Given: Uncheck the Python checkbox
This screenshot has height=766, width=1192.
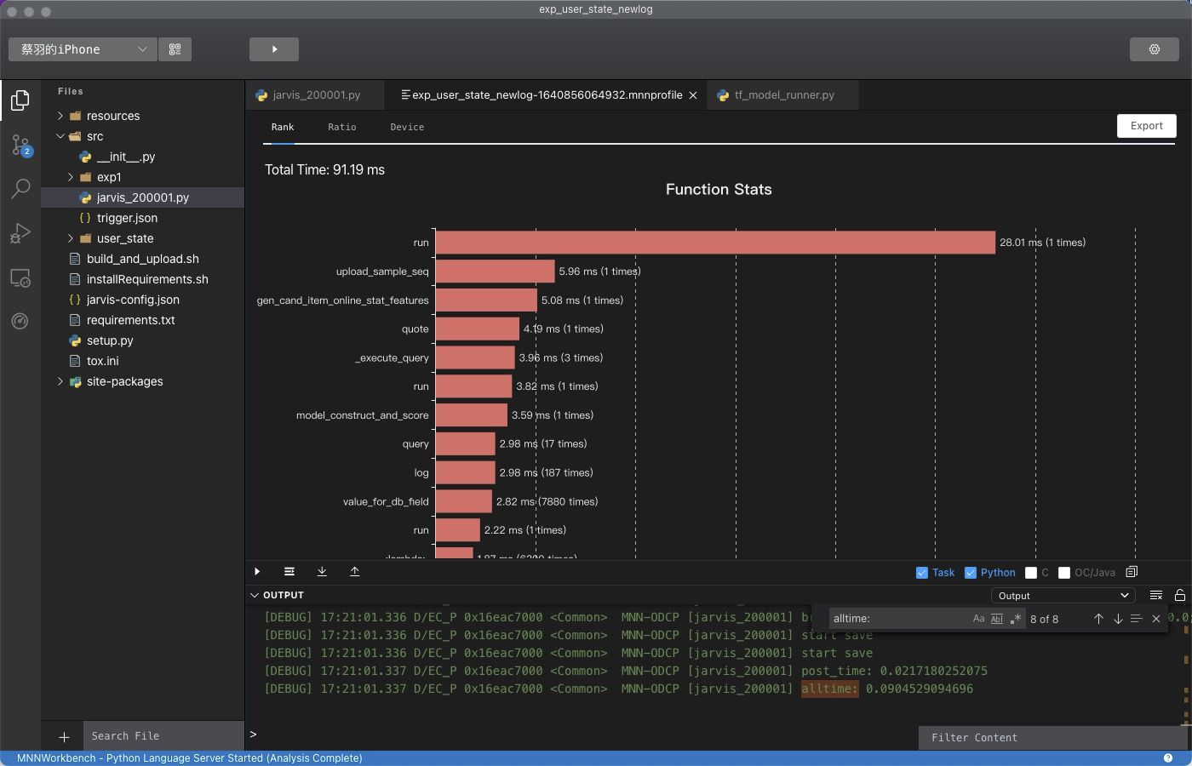Looking at the screenshot, I should tap(970, 573).
